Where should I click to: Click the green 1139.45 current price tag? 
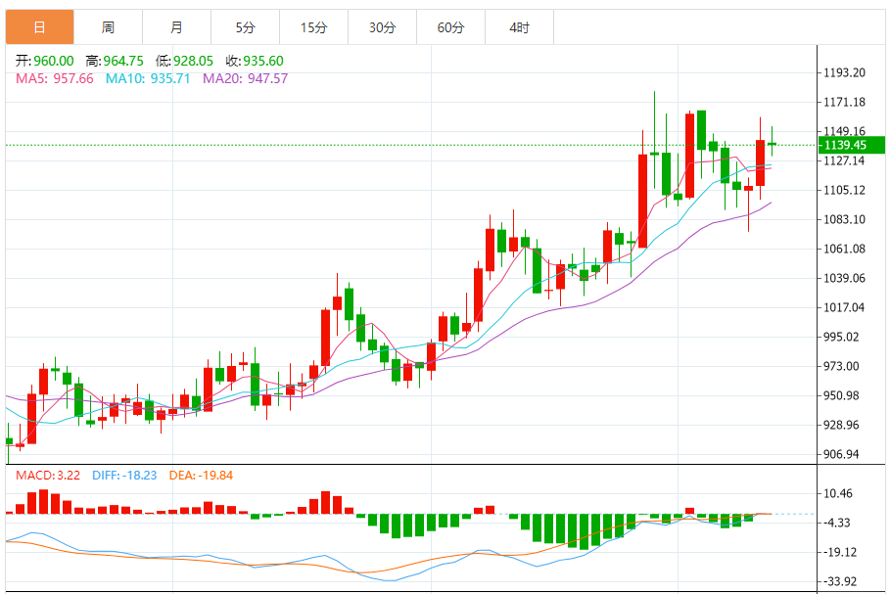[852, 145]
